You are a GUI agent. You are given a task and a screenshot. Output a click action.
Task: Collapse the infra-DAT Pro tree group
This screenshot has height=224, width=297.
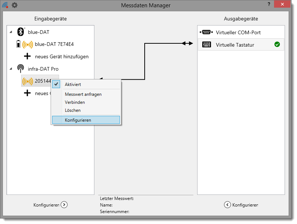point(11,69)
